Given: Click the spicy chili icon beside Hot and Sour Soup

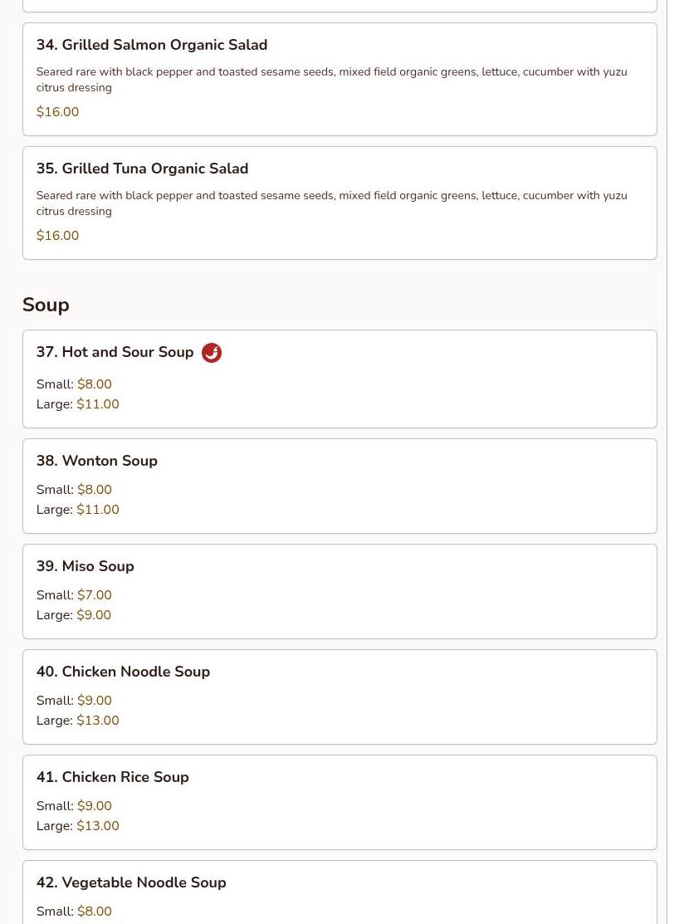Looking at the screenshot, I should tap(212, 353).
